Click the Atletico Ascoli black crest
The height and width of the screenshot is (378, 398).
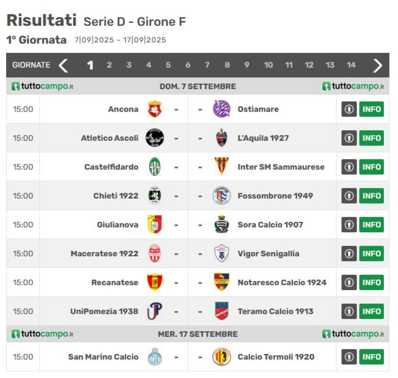tap(155, 138)
